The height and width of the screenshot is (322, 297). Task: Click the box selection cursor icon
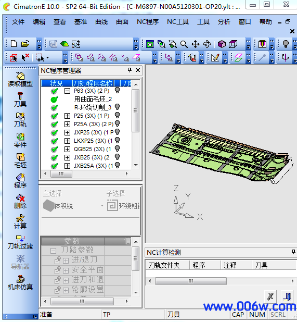click(40, 57)
